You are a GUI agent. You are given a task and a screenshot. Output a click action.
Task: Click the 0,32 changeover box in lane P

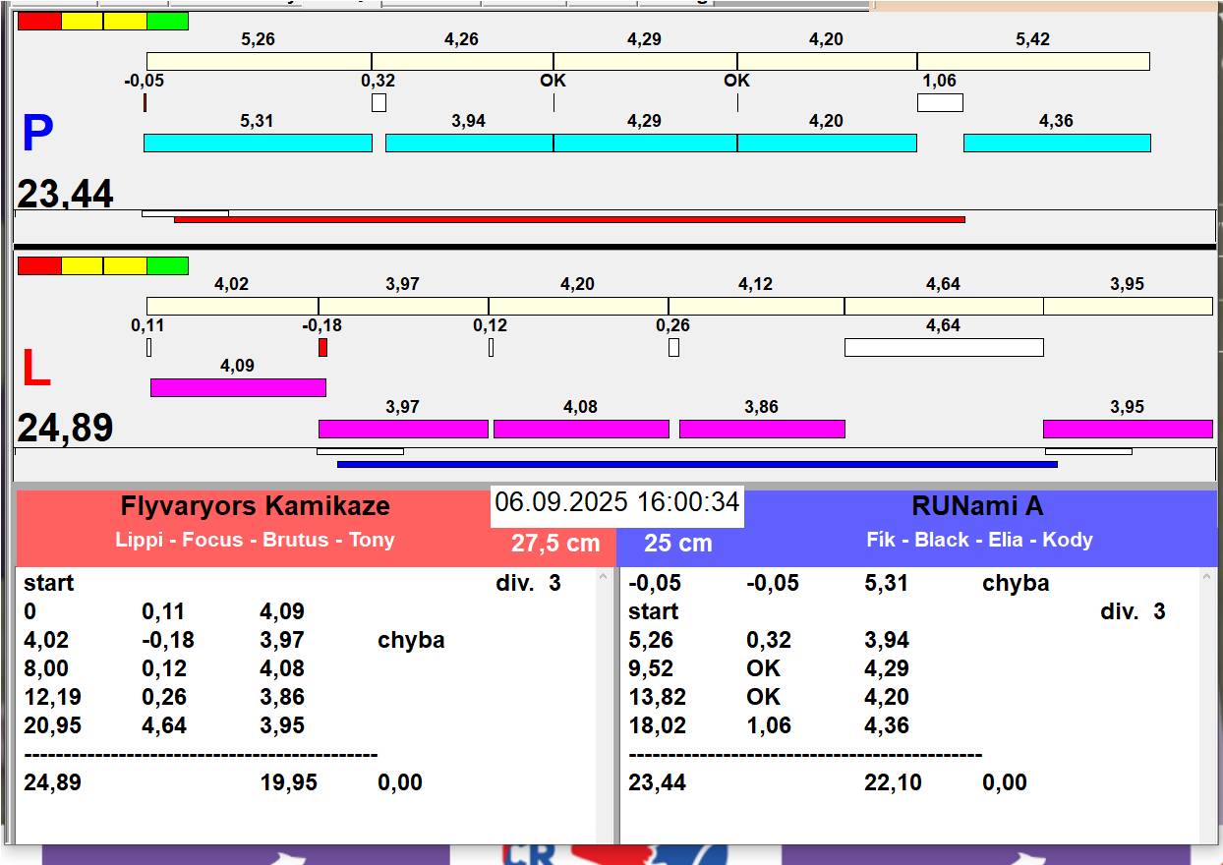coord(379,102)
